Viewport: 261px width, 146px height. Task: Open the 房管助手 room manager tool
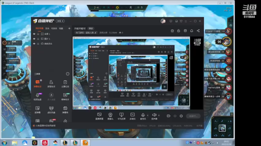click(x=51, y=84)
